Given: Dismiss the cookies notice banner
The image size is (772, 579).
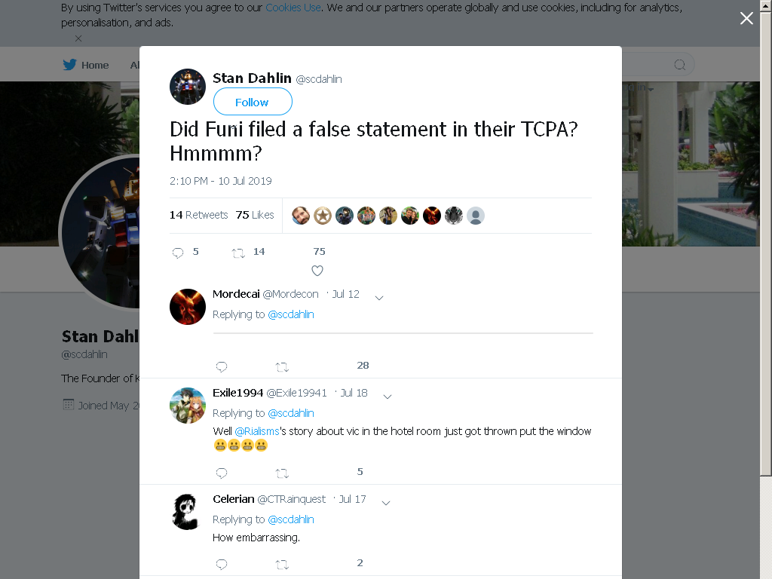Looking at the screenshot, I should pyautogui.click(x=78, y=38).
